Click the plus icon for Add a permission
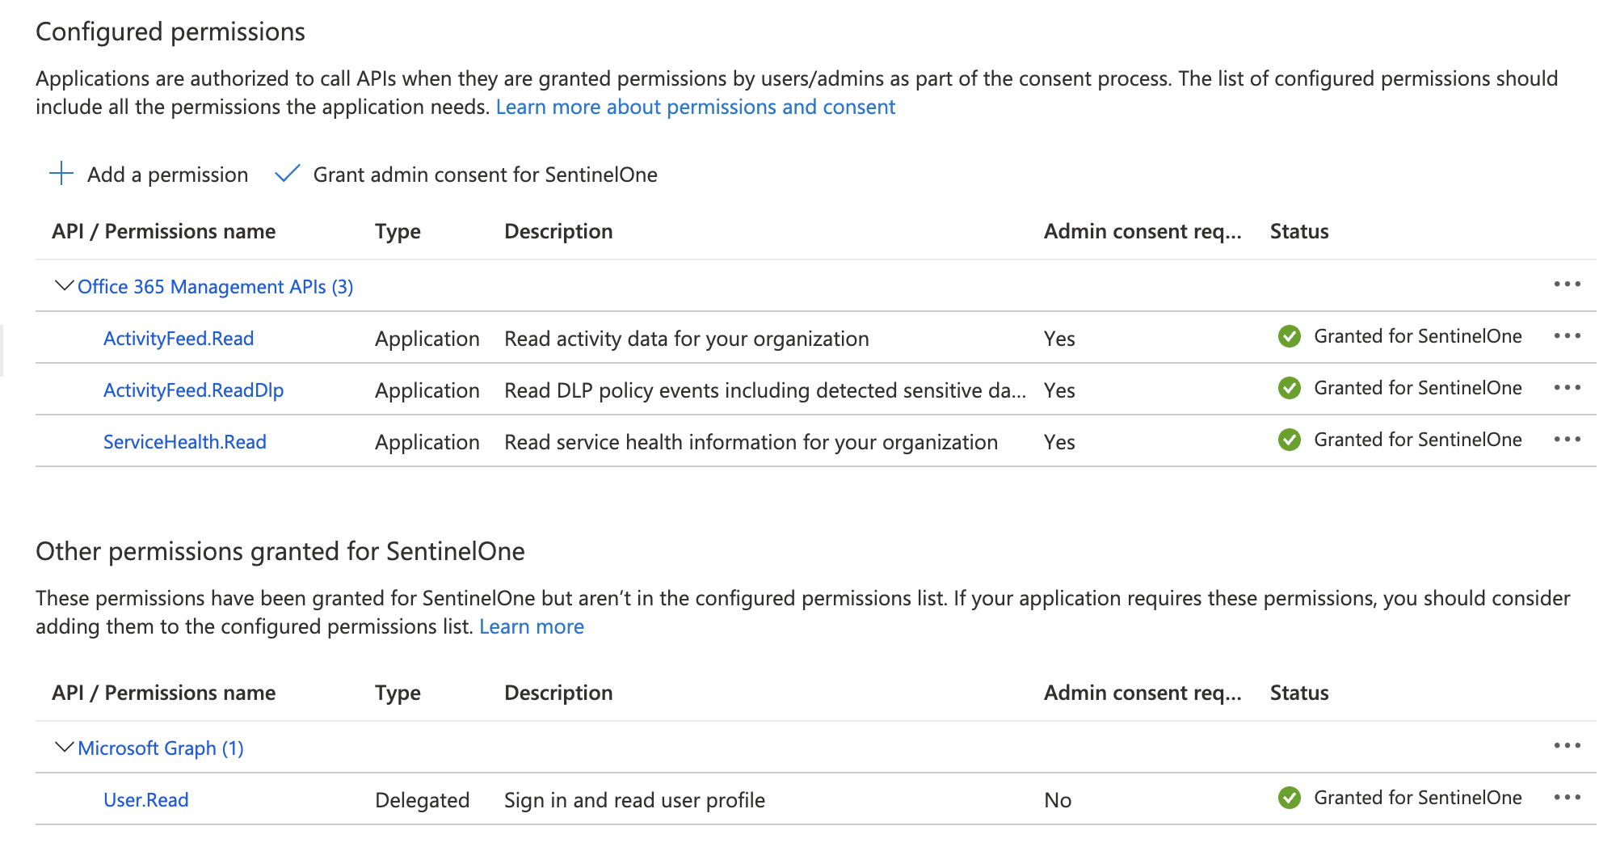The image size is (1616, 868). coord(61,174)
